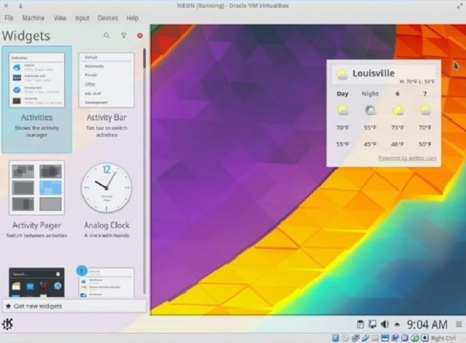
Task: Click the 'Activities' widget title
Action: point(37,117)
